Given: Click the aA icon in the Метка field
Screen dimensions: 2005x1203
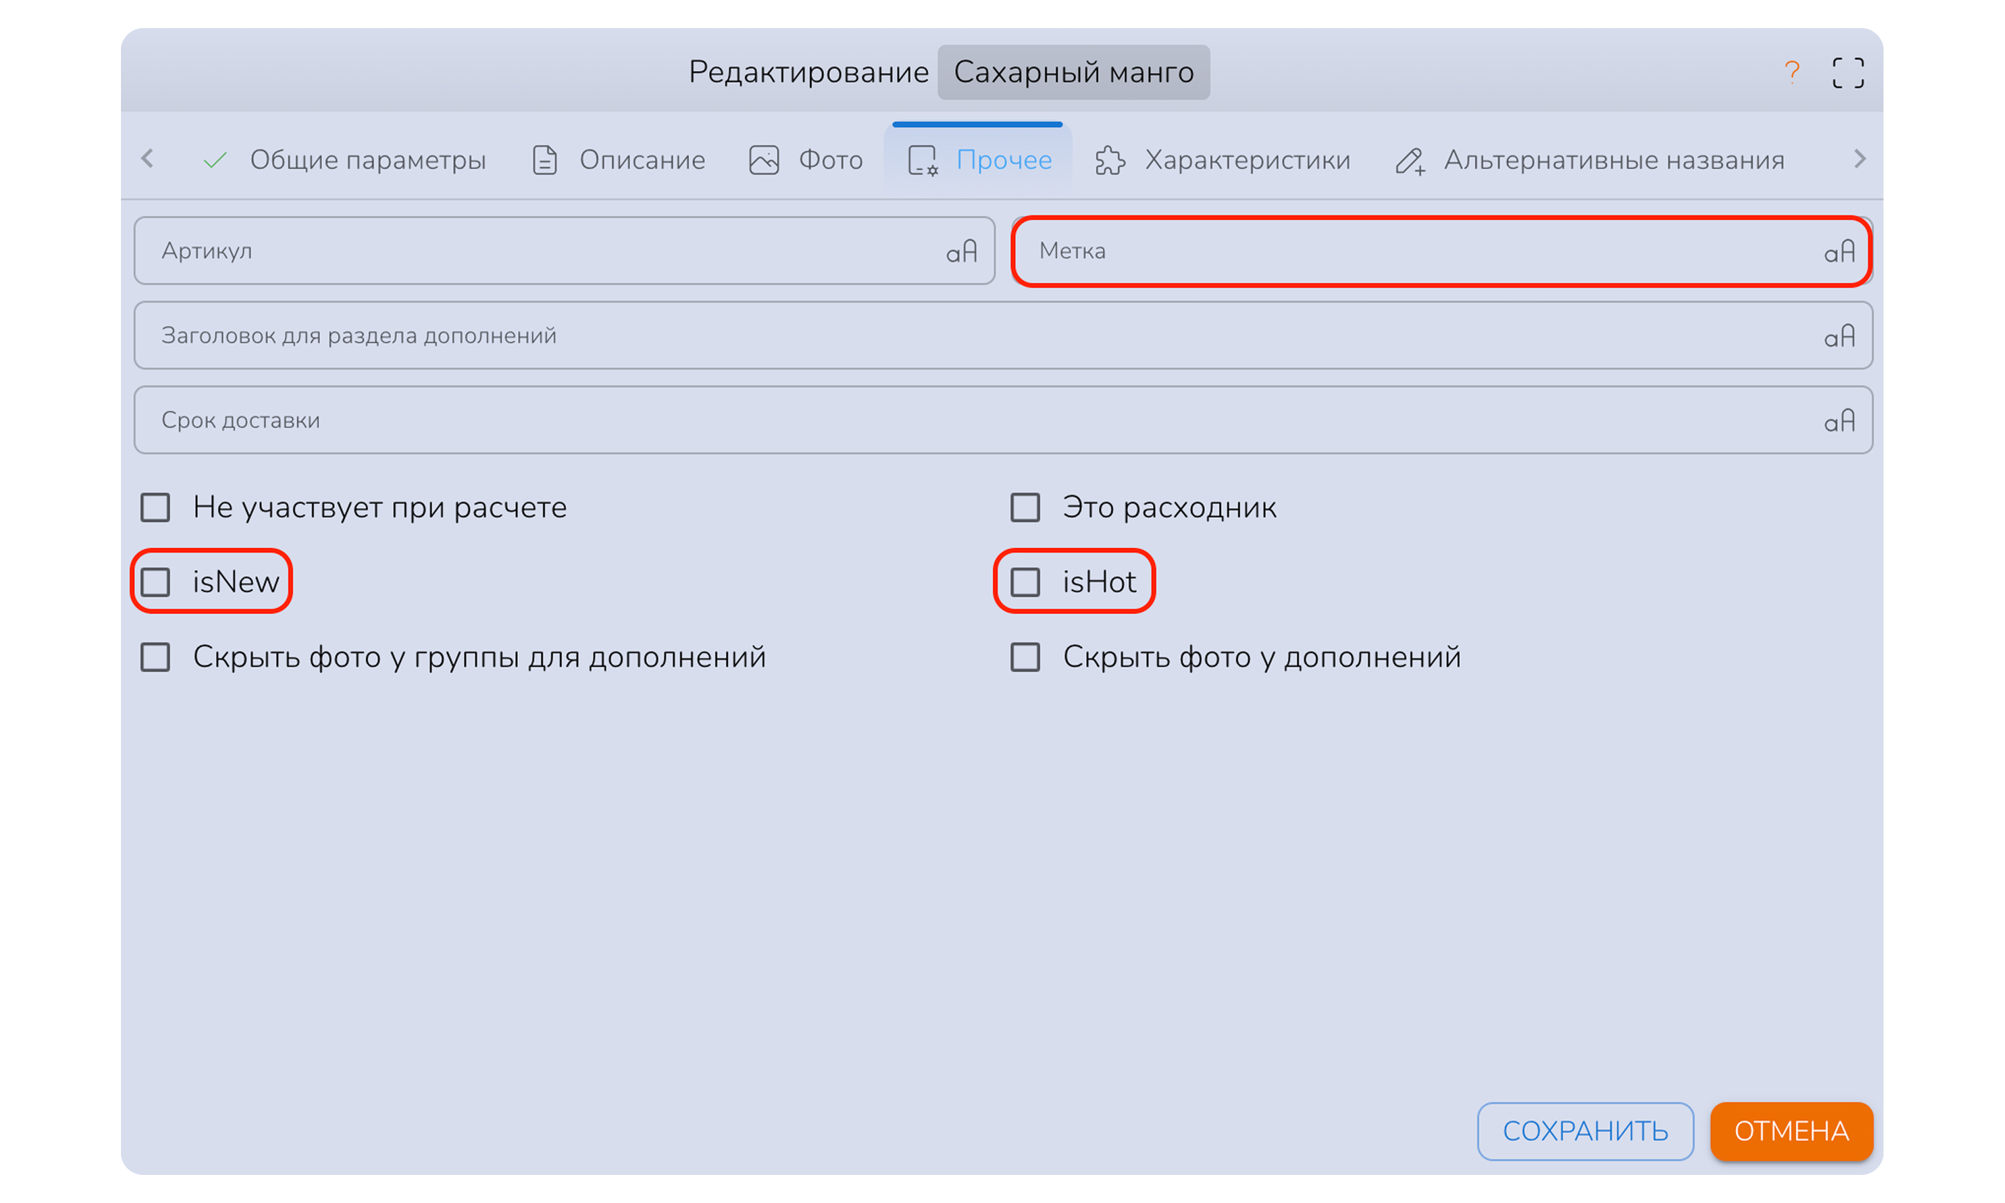Looking at the screenshot, I should tap(1839, 251).
